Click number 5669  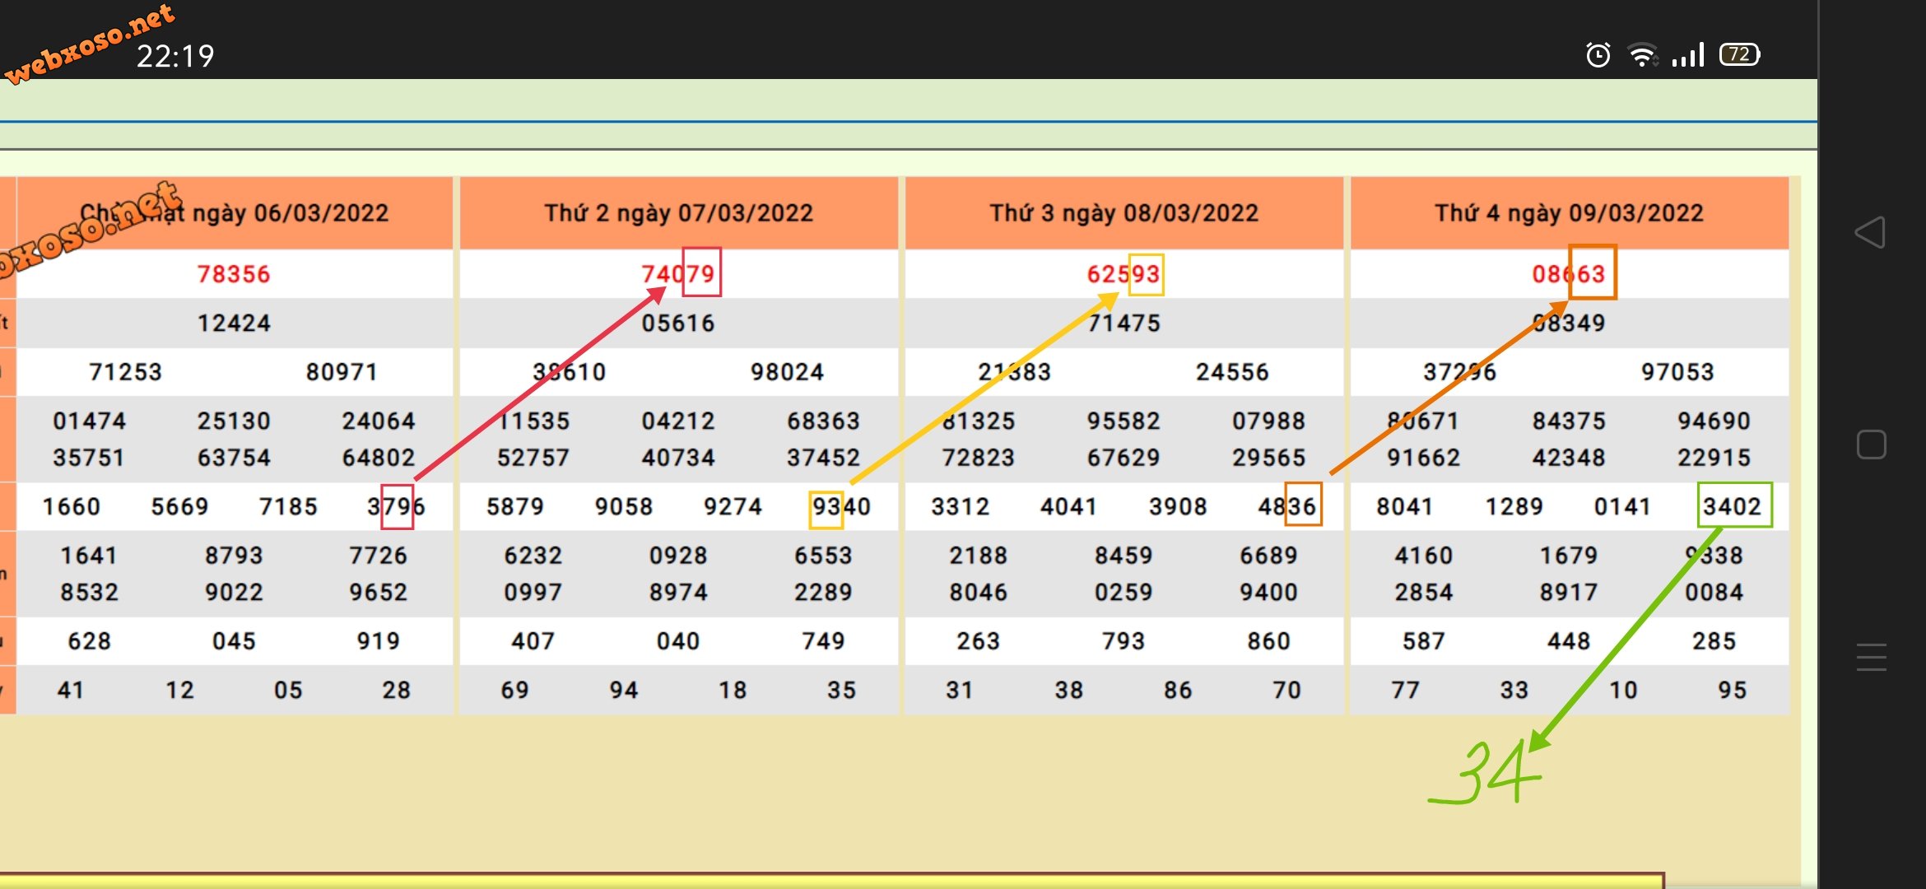179,506
